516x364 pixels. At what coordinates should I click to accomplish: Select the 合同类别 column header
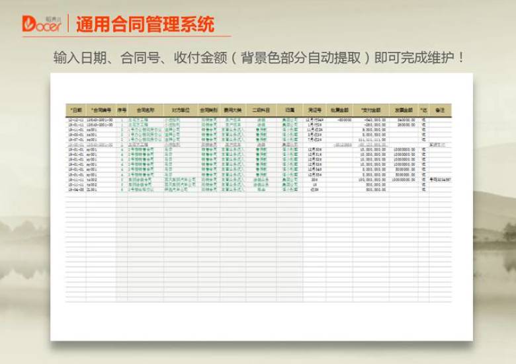(x=209, y=110)
